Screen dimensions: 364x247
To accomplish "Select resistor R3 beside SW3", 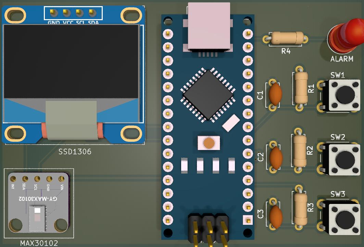I will (x=300, y=208).
